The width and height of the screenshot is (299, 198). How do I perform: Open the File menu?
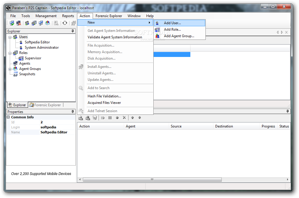(13, 16)
